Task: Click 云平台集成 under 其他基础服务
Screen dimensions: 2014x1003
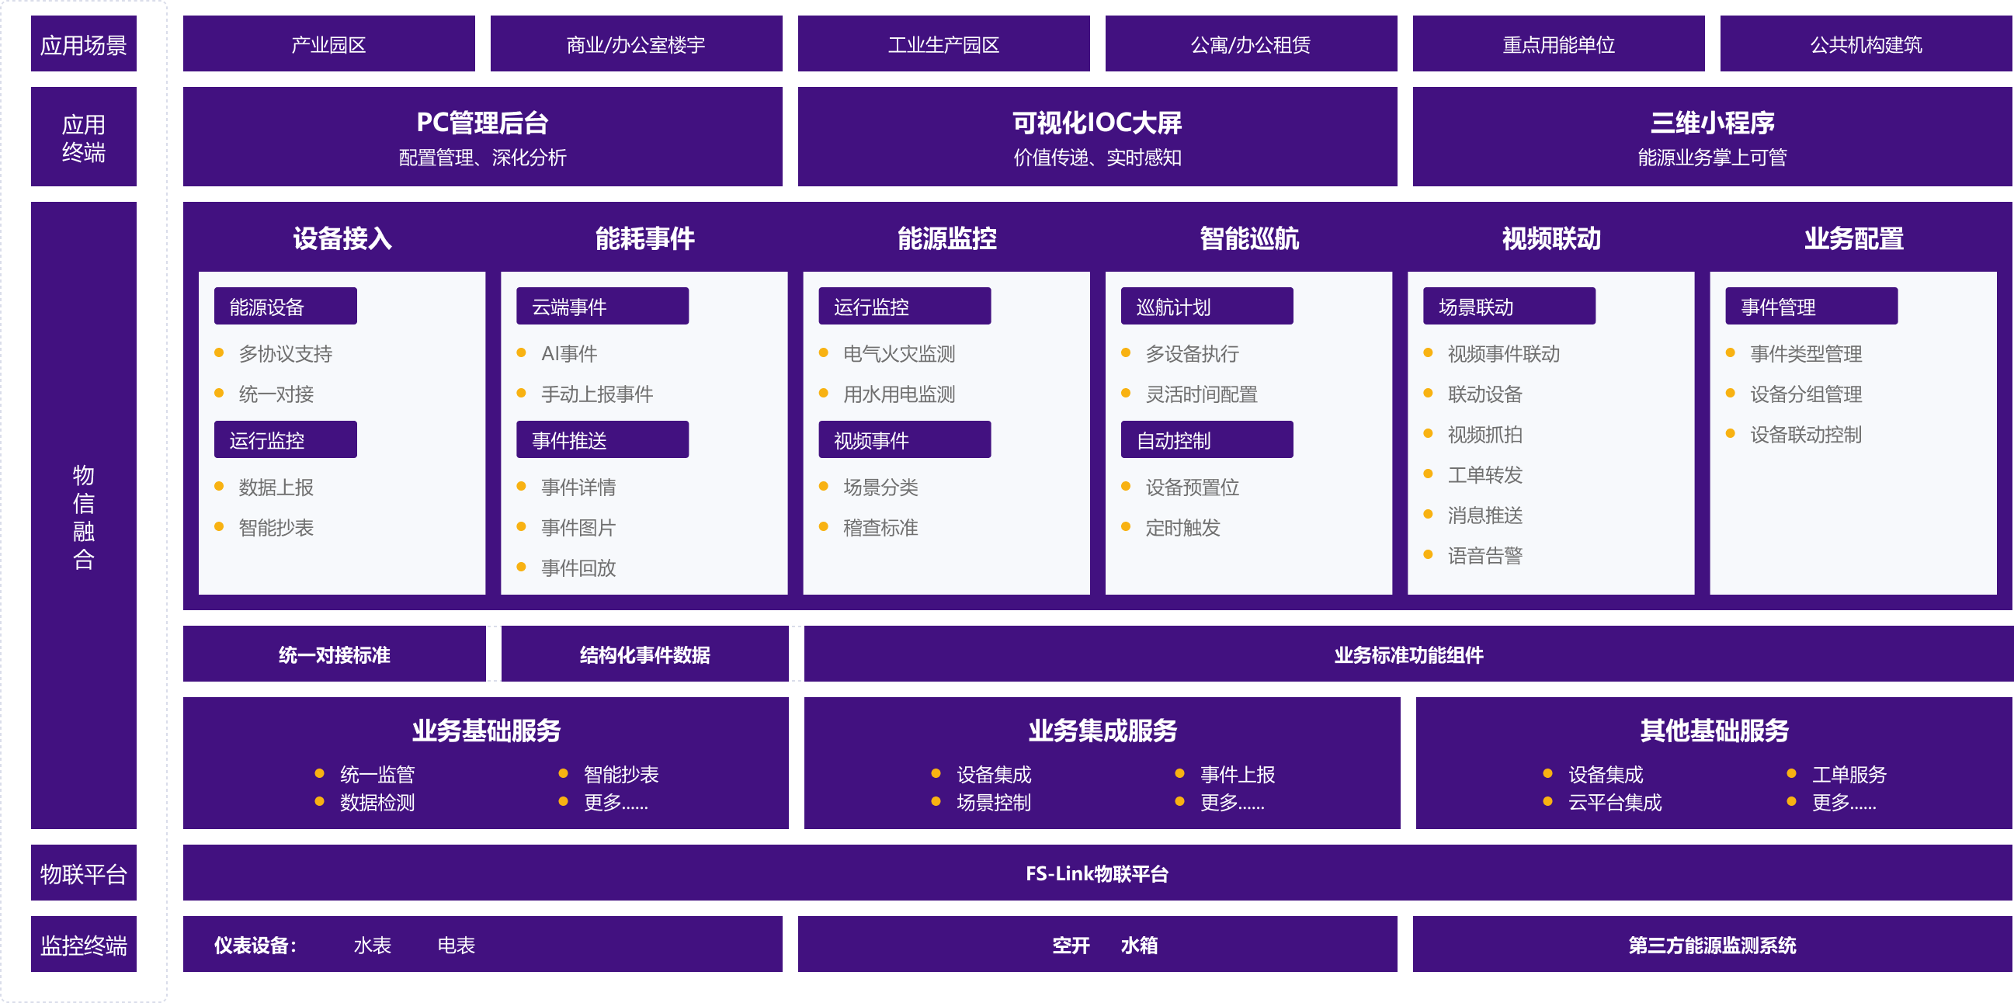Action: [1614, 802]
